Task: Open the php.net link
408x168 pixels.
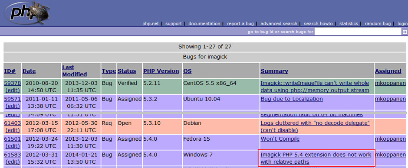Action: coord(151,24)
